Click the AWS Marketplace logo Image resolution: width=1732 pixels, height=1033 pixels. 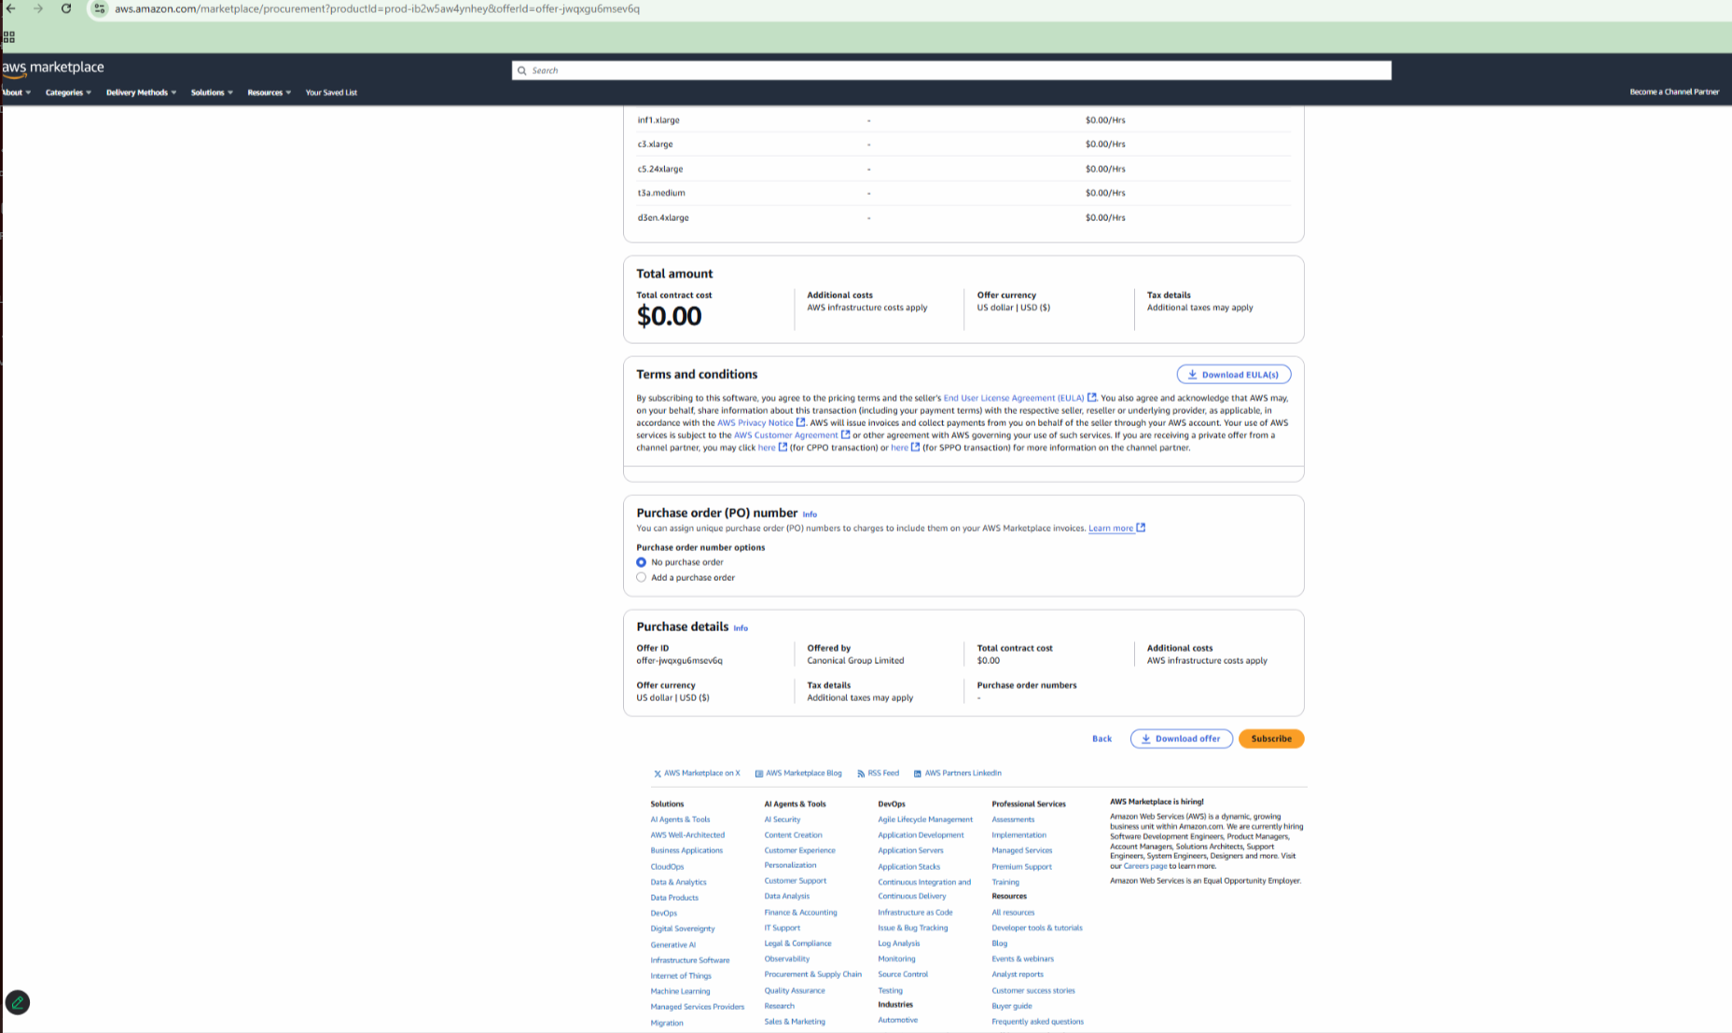point(53,67)
